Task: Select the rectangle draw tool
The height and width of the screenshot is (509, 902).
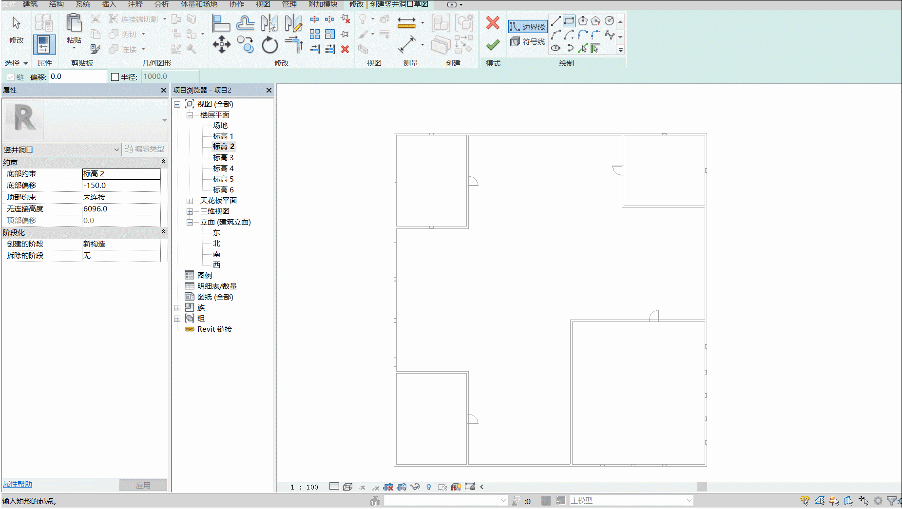Action: click(569, 21)
